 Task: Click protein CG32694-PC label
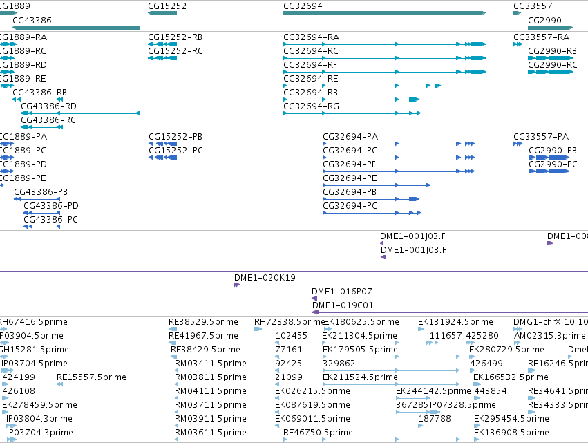pos(350,151)
